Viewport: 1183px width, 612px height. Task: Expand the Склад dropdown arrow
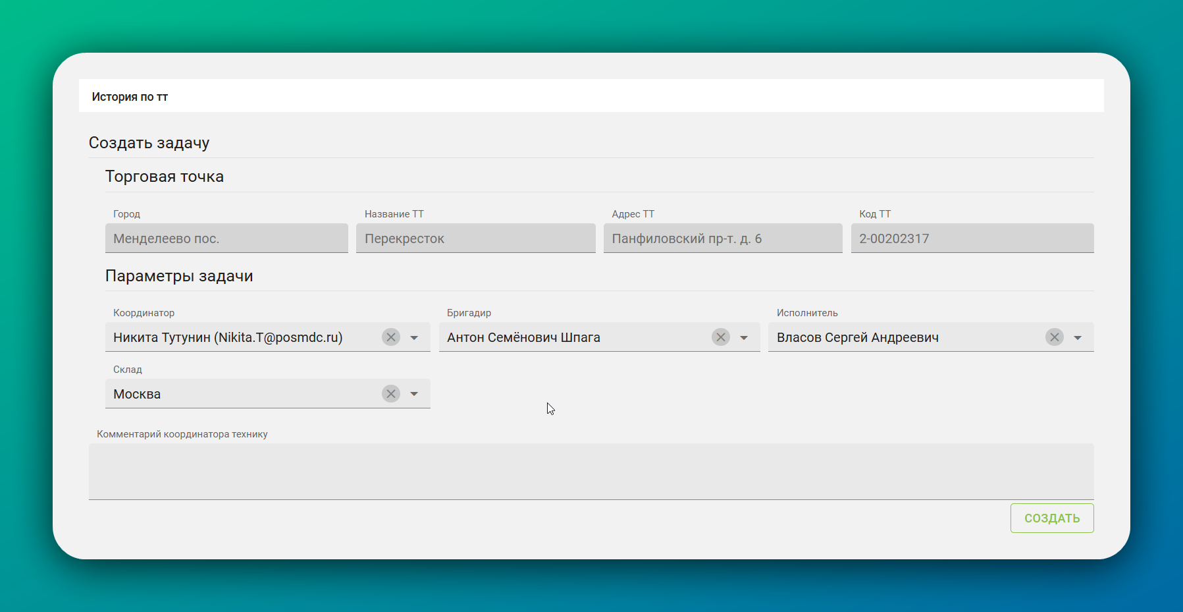(414, 394)
